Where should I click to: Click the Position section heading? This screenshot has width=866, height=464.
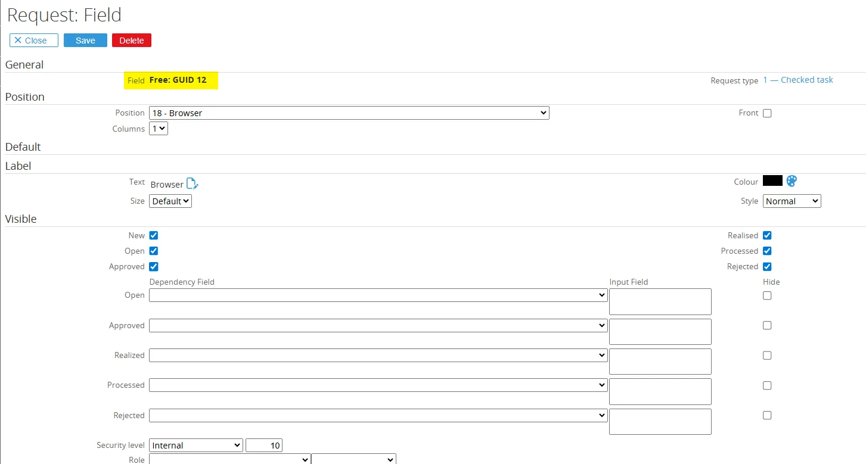pos(25,96)
